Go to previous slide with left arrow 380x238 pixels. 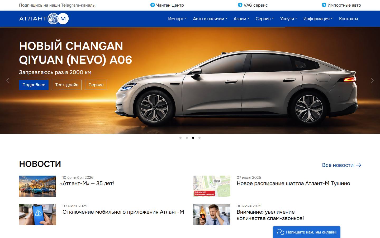click(x=8, y=80)
